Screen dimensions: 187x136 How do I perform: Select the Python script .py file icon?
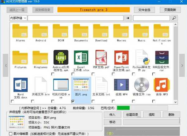click(141, 57)
